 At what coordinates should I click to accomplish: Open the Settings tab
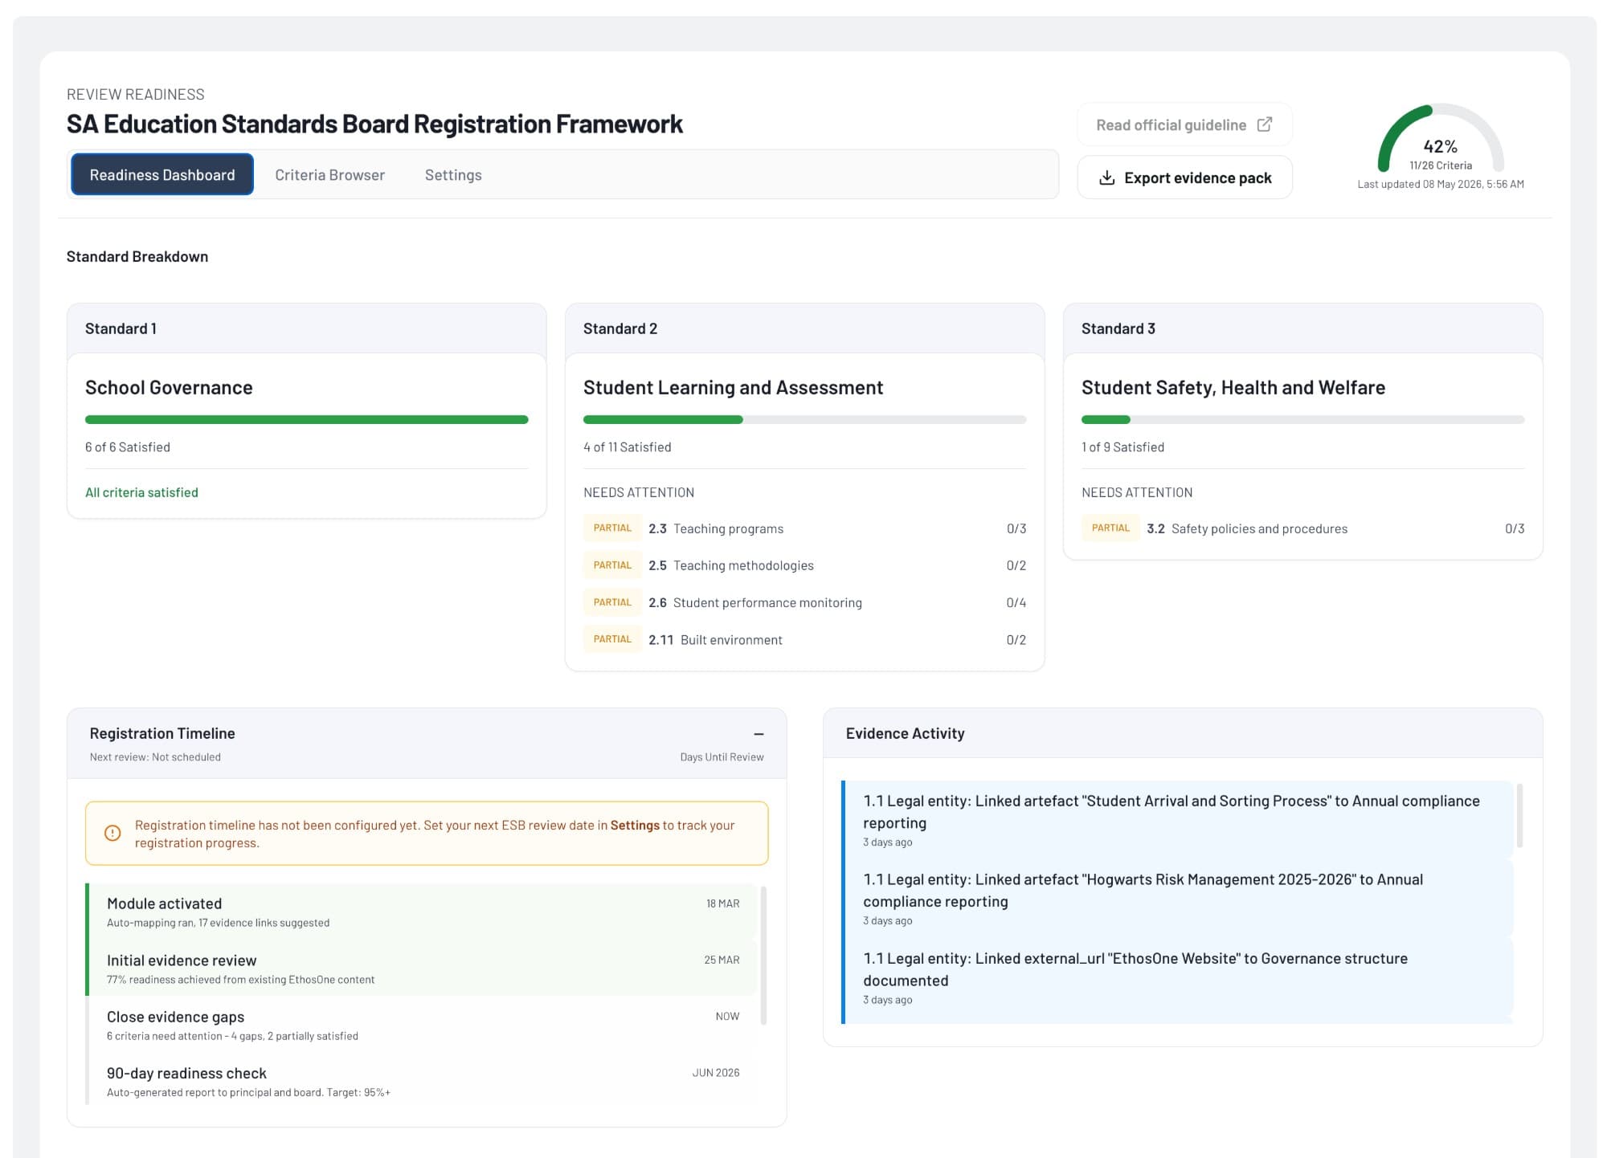[453, 174]
